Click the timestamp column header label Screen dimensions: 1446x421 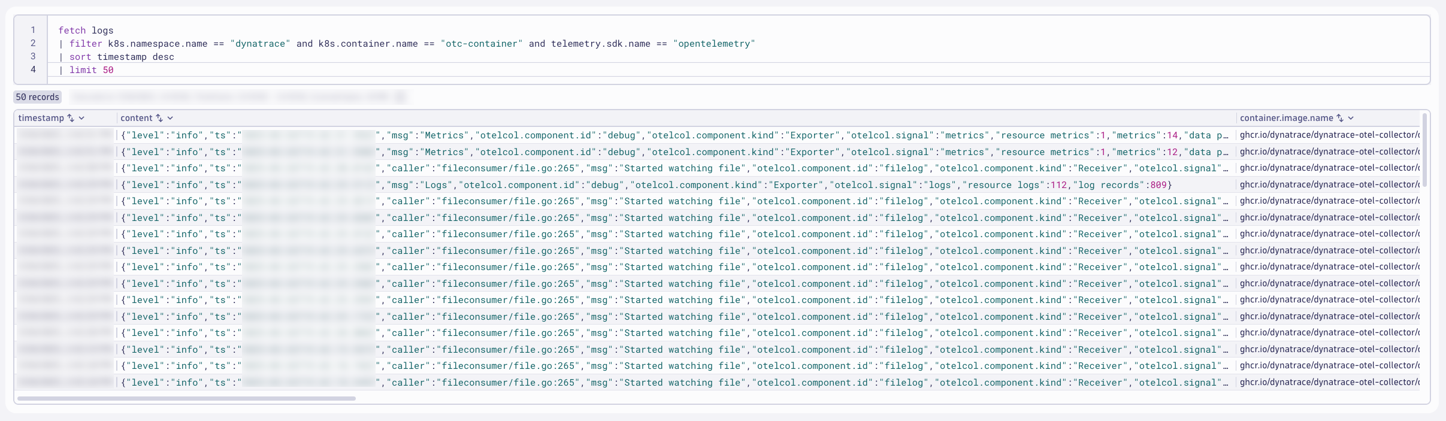(x=41, y=118)
